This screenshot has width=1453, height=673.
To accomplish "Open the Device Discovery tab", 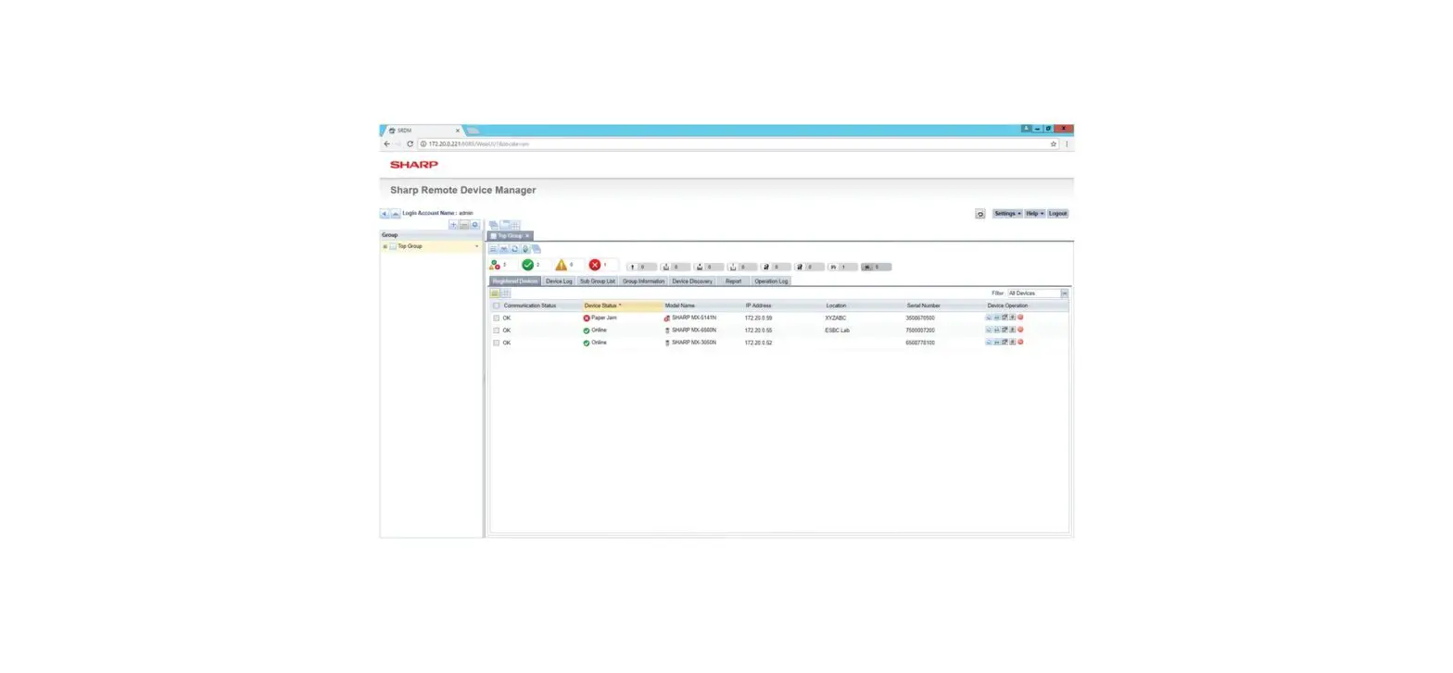I will click(692, 280).
